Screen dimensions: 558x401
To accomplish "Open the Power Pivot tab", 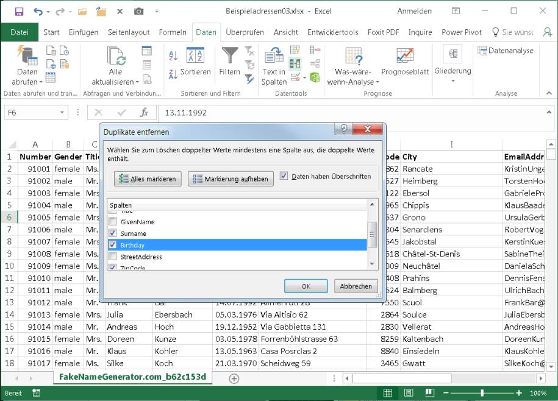I will click(461, 32).
